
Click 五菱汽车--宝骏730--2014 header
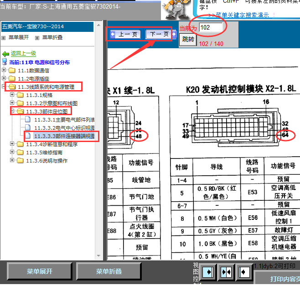(47, 26)
